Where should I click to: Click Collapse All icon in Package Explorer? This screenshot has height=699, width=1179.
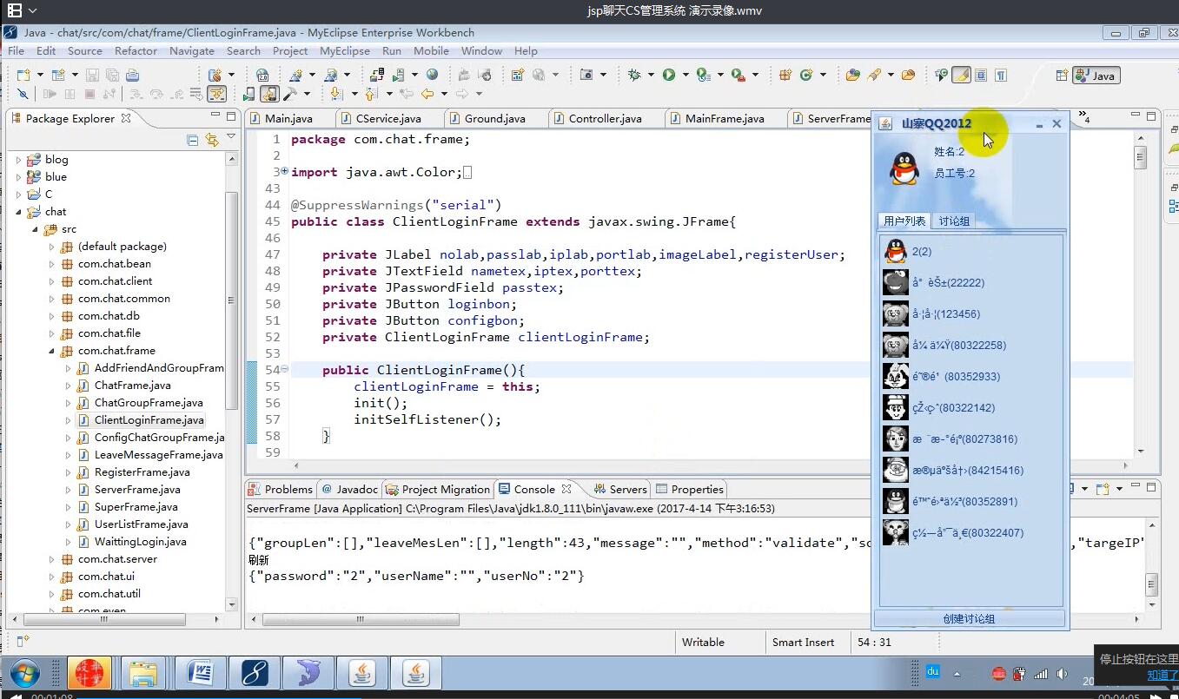tap(193, 140)
